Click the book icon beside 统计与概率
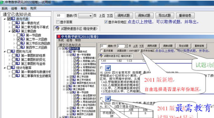Screen dimensions: 214x118 [x=13, y=68]
